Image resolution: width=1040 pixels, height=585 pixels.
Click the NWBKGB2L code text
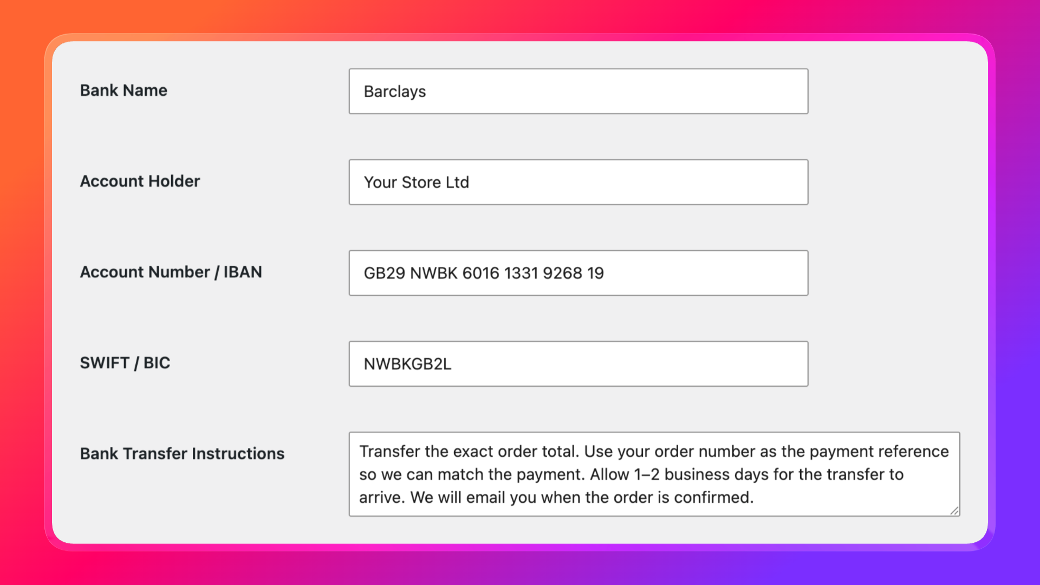407,364
